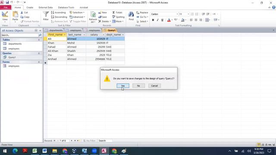Click No in the save dialog
Screen dimensions: 276x155
(x=138, y=86)
